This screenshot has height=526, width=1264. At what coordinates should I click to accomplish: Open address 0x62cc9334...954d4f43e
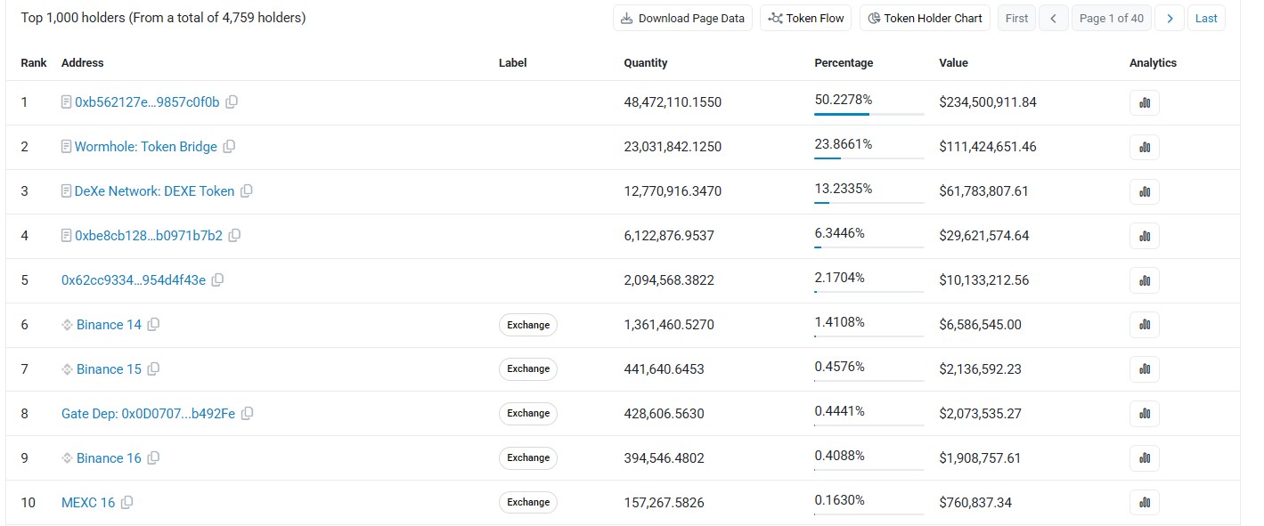point(134,280)
